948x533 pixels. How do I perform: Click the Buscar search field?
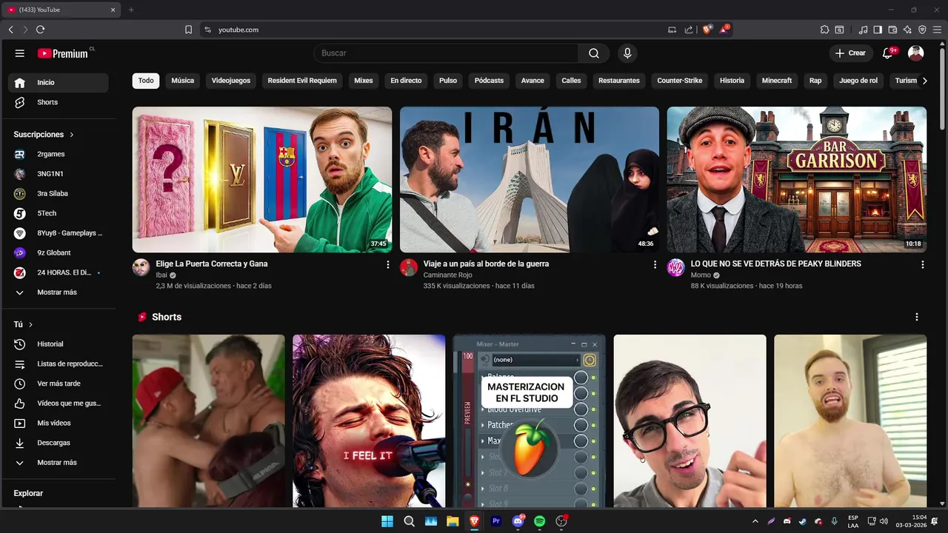click(x=447, y=53)
